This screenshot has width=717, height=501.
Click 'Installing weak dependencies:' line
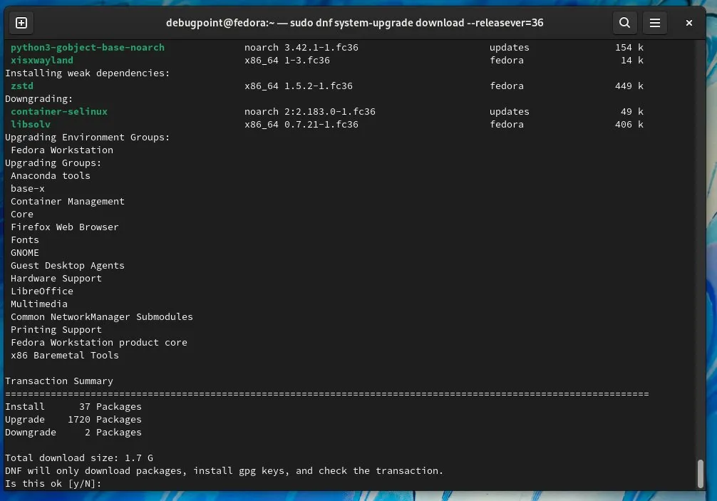tap(88, 73)
